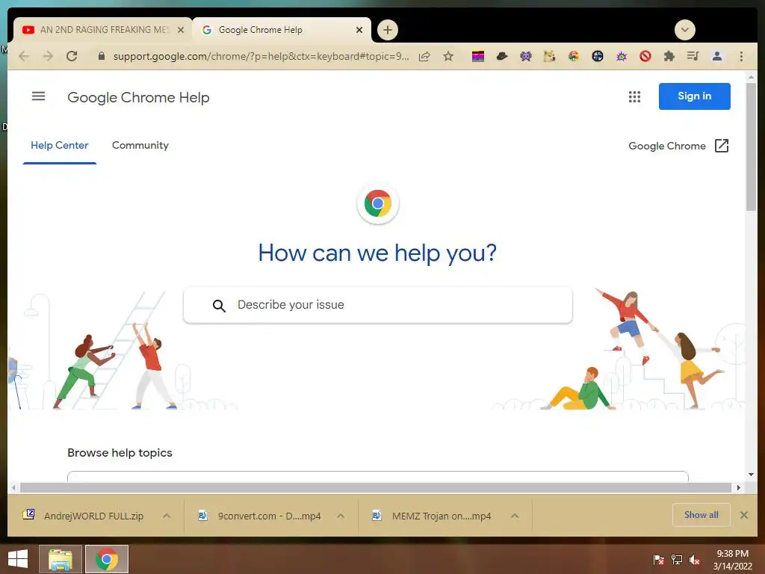
Task: Open the Windows Start menu
Action: [x=18, y=559]
